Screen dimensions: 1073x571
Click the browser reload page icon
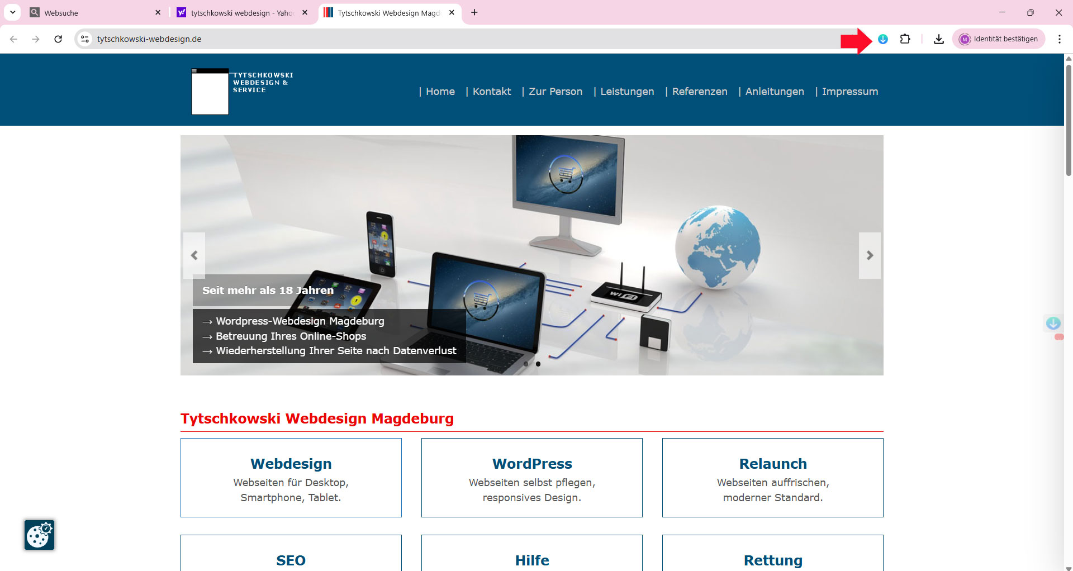58,39
